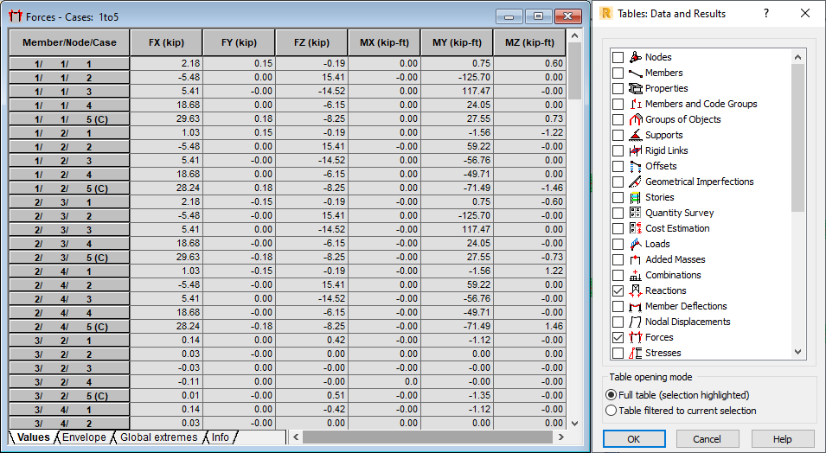Viewport: 826px width, 453px height.
Task: Click the Nodes icon in tables list
Action: 636,57
